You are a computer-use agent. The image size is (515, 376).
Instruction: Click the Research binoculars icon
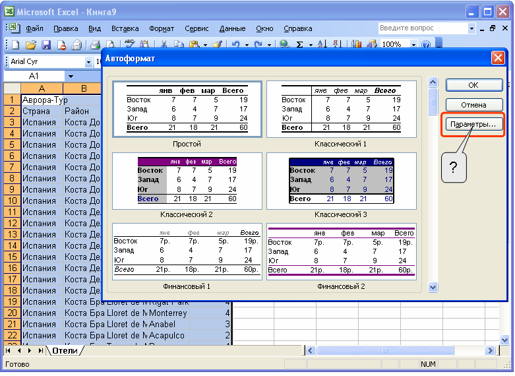(144, 44)
